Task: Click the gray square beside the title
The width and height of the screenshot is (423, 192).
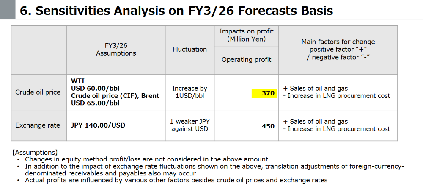Action: (8, 9)
